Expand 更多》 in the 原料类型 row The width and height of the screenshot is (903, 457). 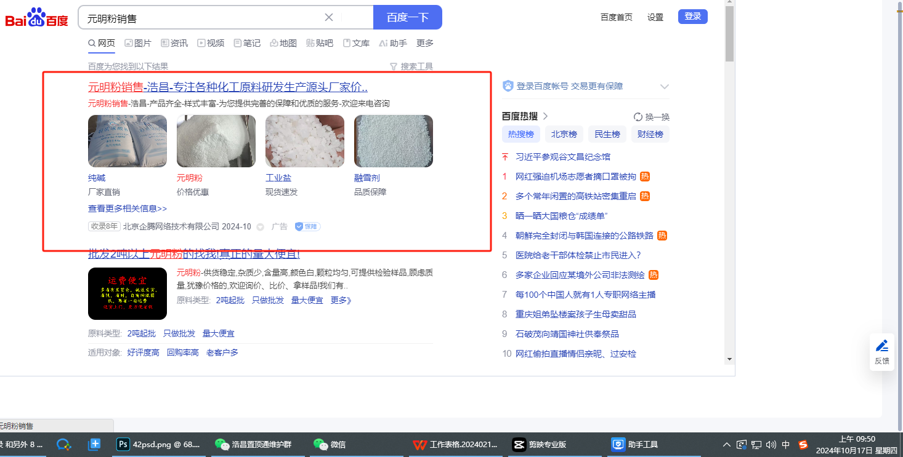(341, 300)
